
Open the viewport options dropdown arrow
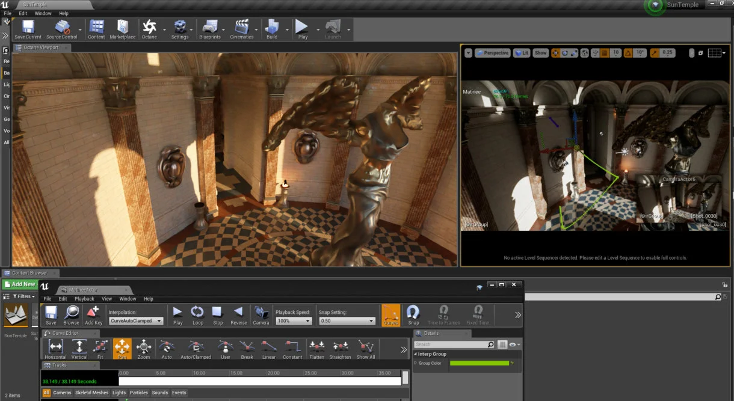pos(469,53)
